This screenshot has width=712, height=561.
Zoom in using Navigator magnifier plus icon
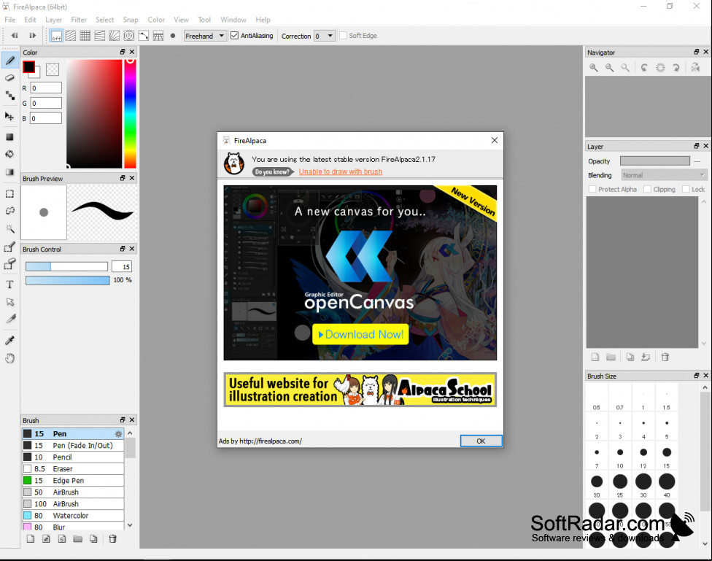click(594, 68)
